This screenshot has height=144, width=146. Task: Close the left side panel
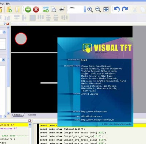click(8, 24)
